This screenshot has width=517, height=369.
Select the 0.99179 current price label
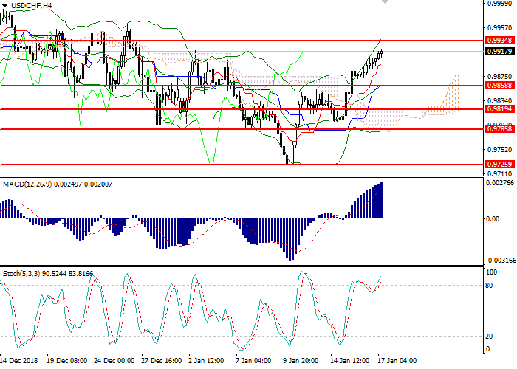click(x=496, y=52)
